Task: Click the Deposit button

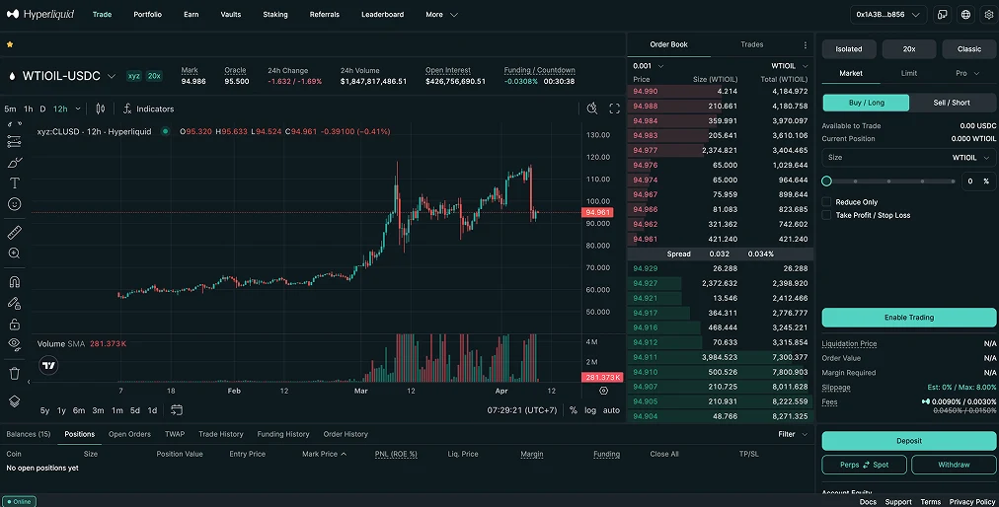Action: point(908,441)
